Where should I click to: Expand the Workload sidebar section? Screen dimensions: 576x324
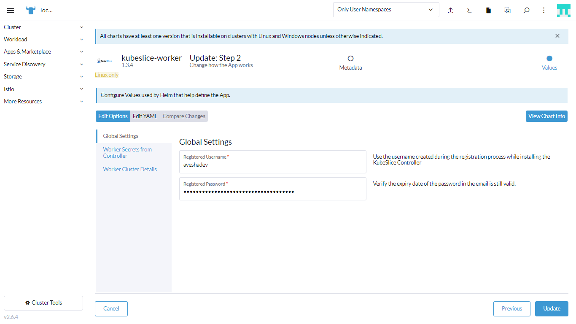coord(43,39)
